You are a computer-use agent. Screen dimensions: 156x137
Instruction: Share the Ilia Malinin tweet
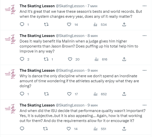coord(124,59)
